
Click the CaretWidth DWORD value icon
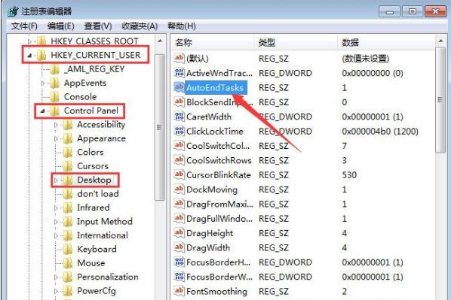(179, 117)
